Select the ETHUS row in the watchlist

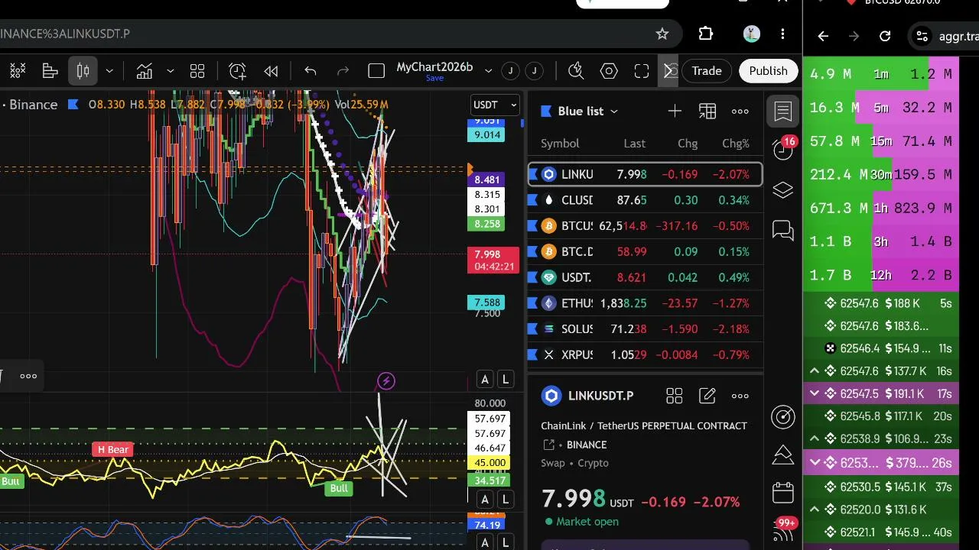(x=646, y=303)
